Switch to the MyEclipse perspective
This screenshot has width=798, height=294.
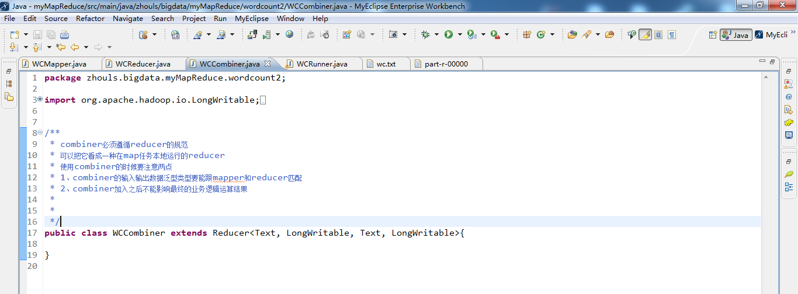(771, 35)
